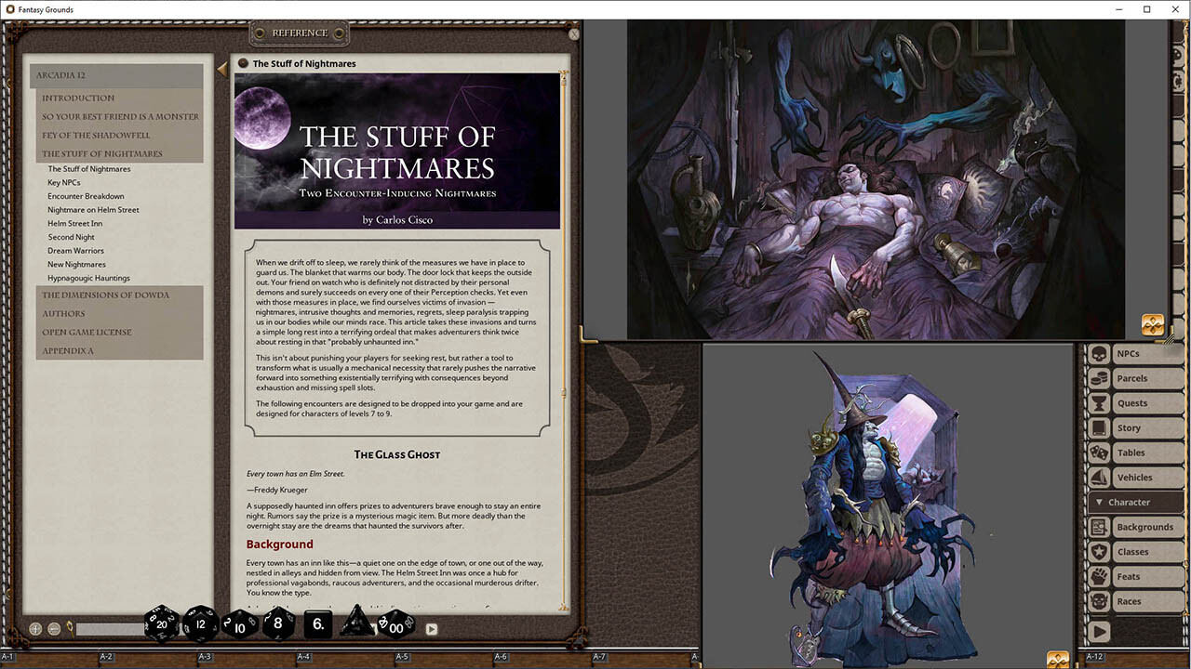The image size is (1191, 669).
Task: Click the link icon beside page title
Action: (x=243, y=63)
